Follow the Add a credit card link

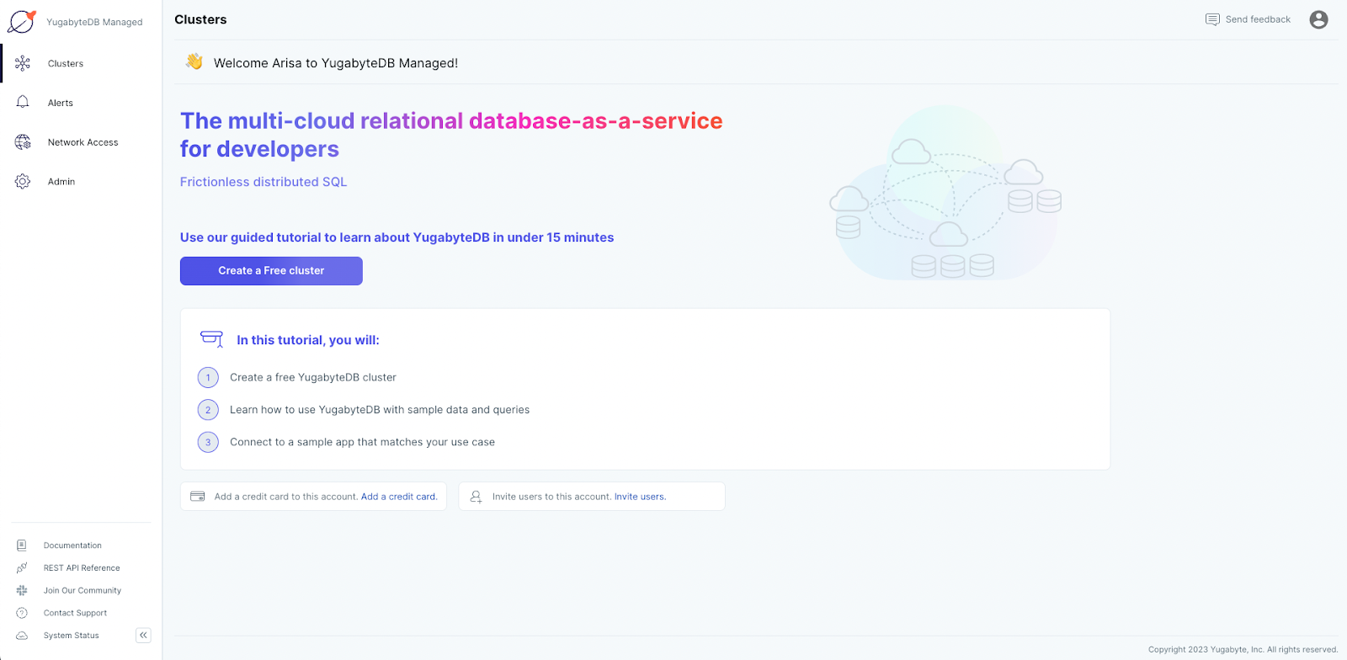click(399, 497)
